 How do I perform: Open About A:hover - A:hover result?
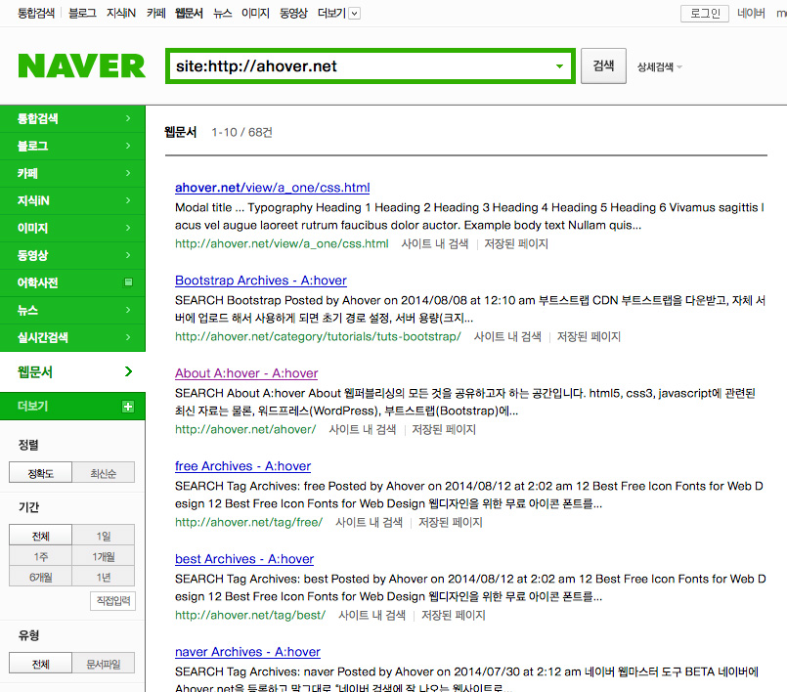point(246,373)
